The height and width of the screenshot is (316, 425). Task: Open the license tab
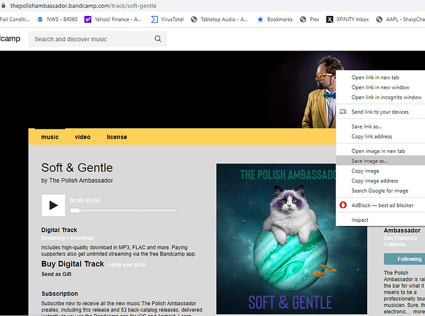116,137
